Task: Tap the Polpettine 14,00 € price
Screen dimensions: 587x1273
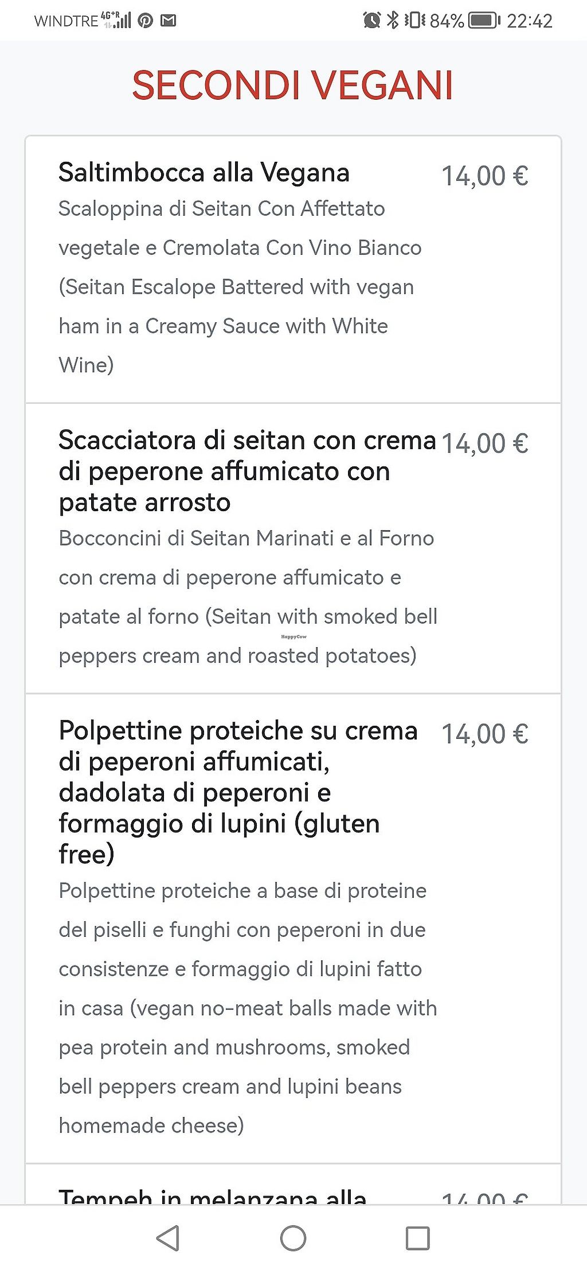Action: tap(484, 734)
